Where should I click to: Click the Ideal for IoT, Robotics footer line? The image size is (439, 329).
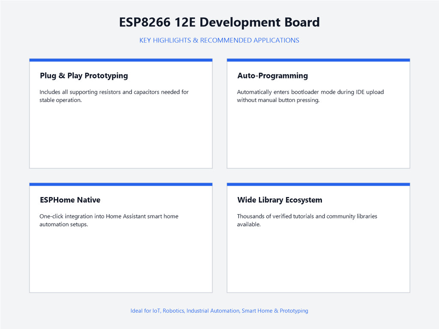(x=219, y=311)
